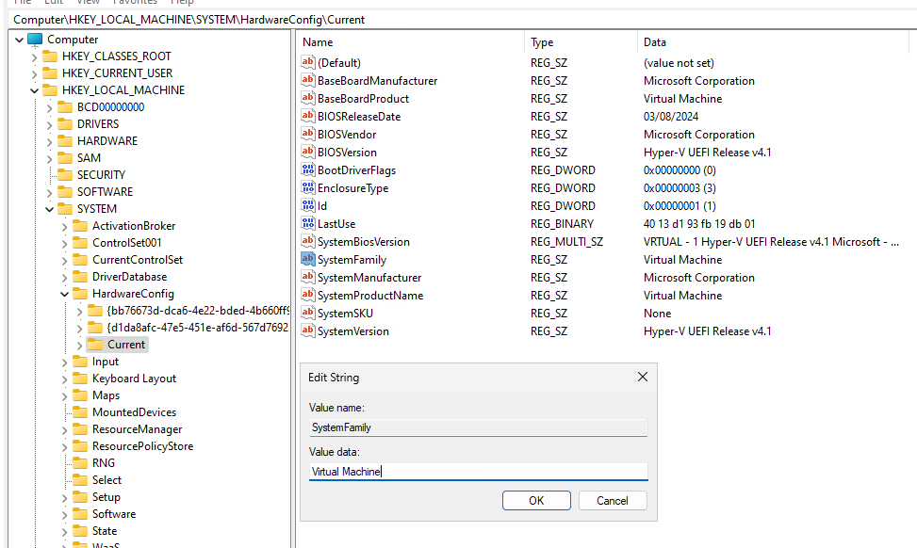Click the binary icon for BootDriverFlags
Viewport: 917px width, 548px height.
pyautogui.click(x=307, y=169)
